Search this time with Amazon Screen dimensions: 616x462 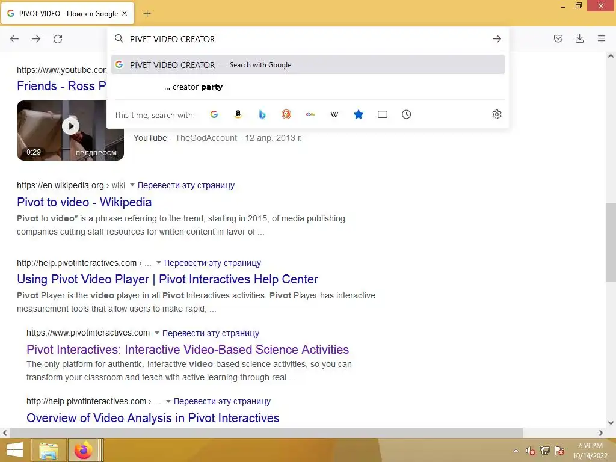click(x=238, y=114)
